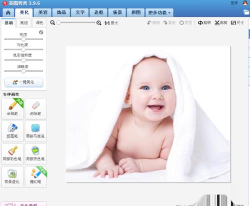This screenshot has height=206, width=250.
Task: Pick the 局部彩色笔 local color brush
Action: pos(12,154)
